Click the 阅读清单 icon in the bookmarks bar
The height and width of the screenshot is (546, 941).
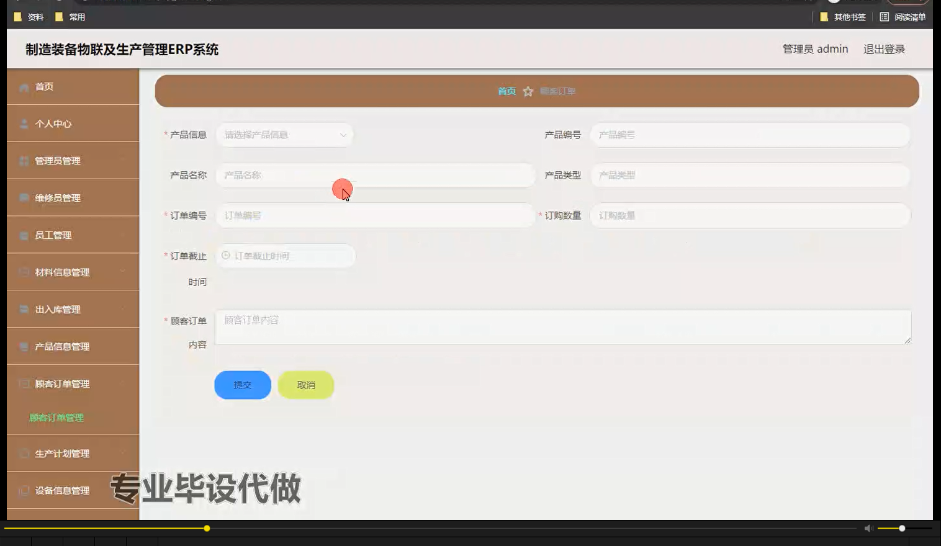(x=884, y=17)
